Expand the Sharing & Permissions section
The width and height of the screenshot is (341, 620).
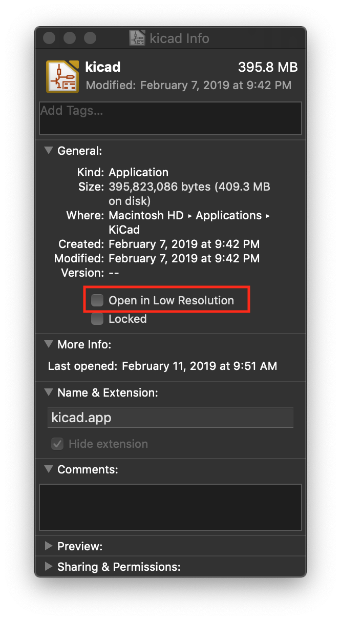click(49, 566)
